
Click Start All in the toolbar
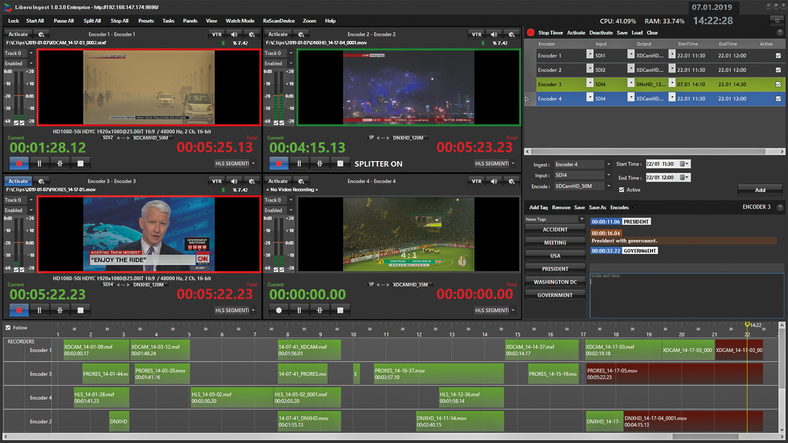point(35,21)
